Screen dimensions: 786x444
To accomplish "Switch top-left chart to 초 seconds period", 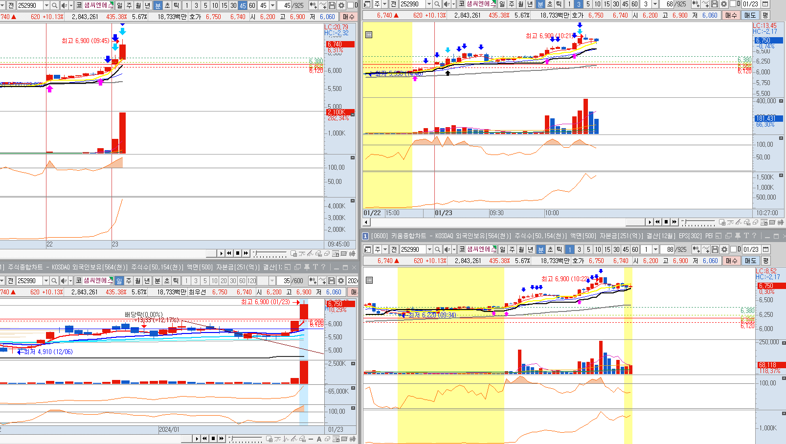I will point(167,5).
